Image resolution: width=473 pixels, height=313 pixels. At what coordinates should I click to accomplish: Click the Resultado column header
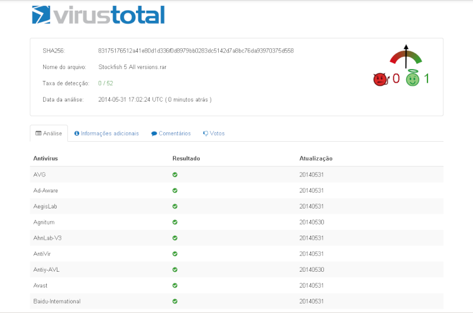coord(186,158)
